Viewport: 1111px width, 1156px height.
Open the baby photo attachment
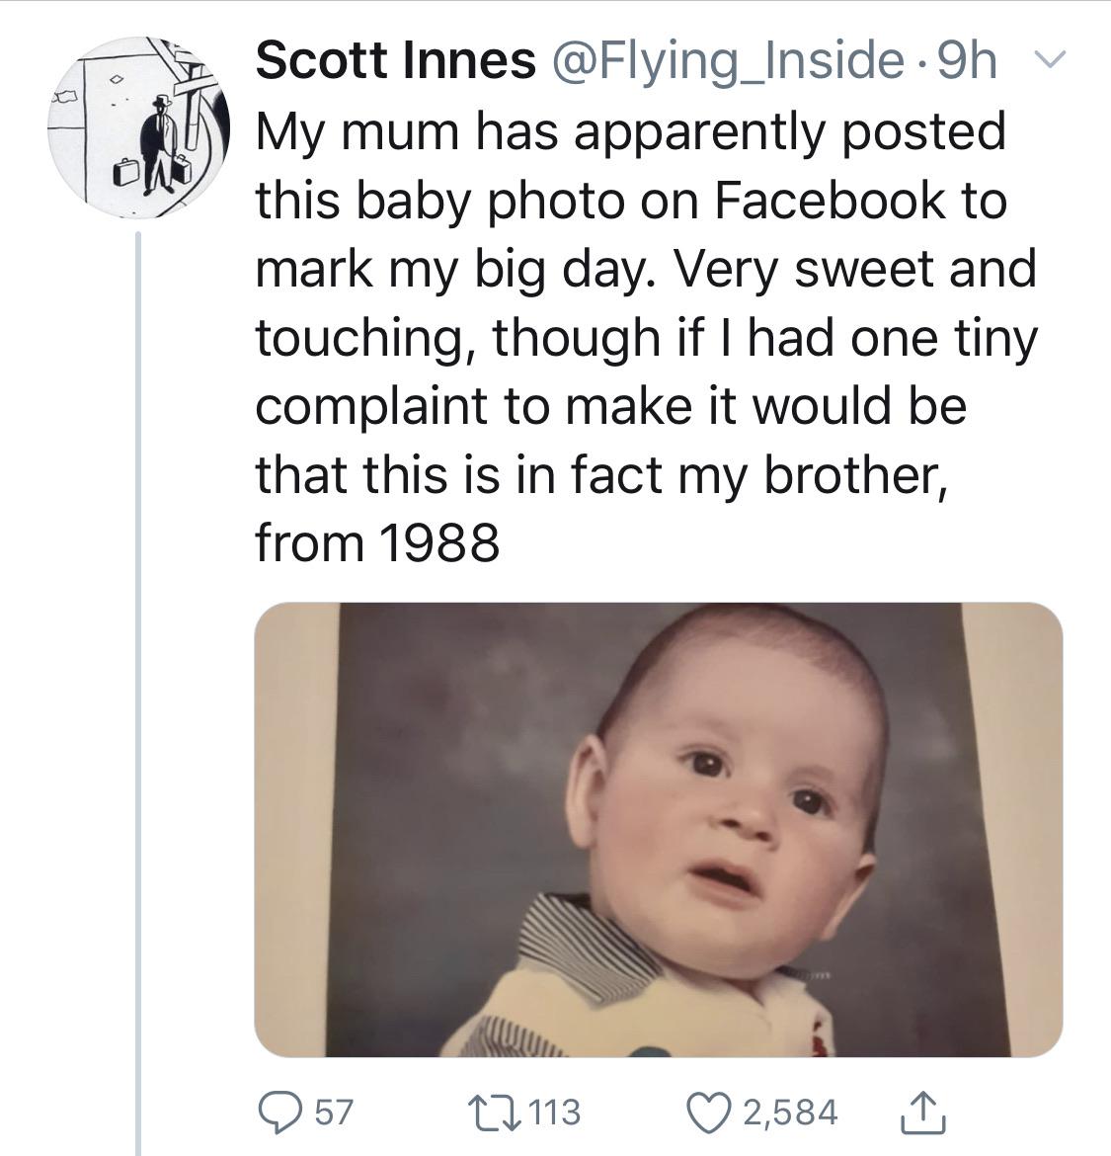click(x=658, y=830)
